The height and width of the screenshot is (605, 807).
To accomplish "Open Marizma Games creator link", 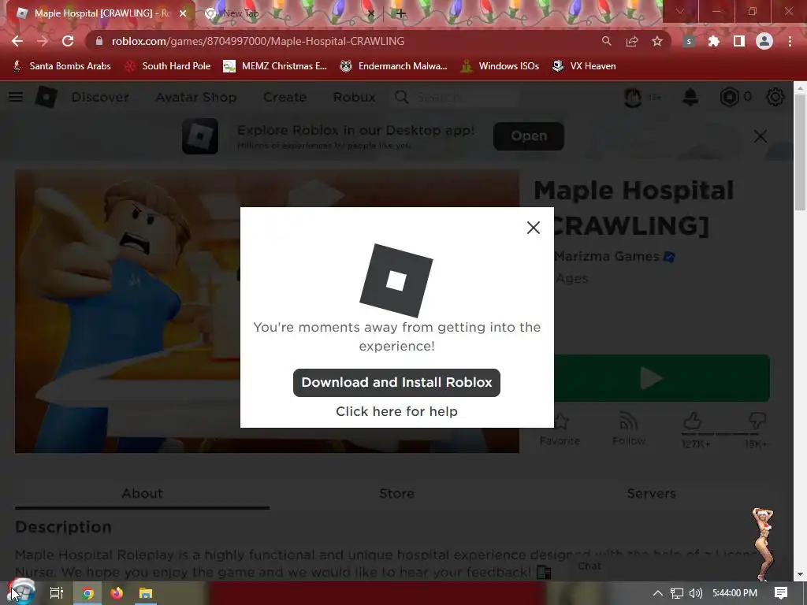I will 606,256.
